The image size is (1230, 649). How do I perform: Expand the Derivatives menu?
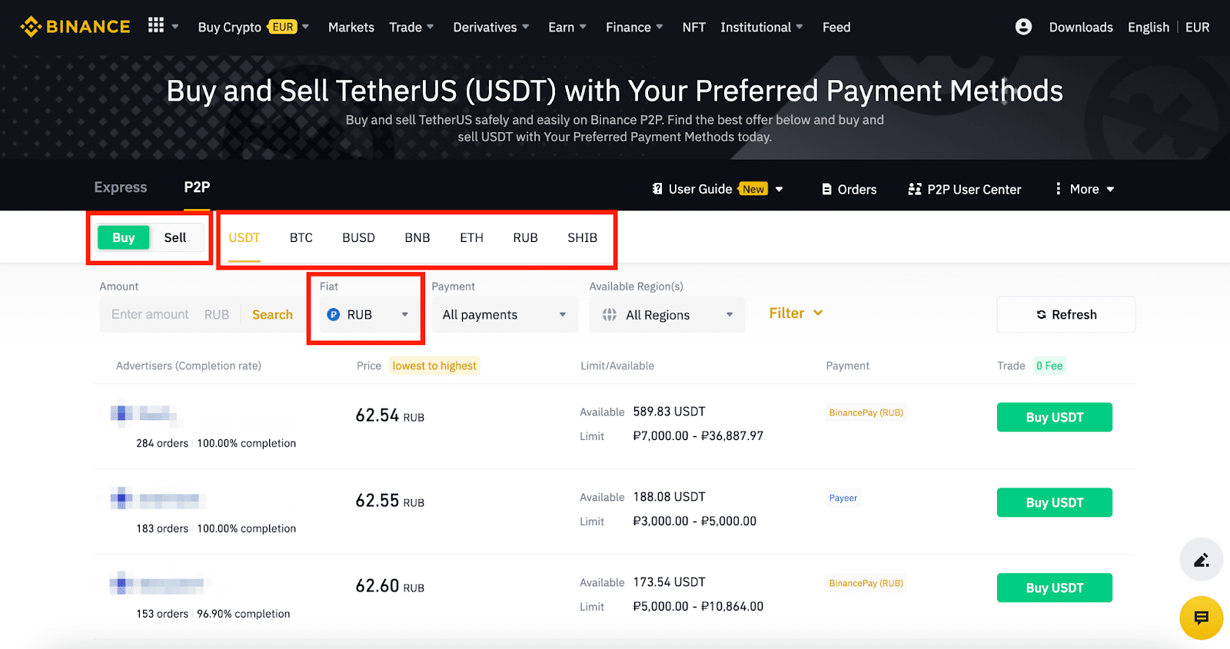[x=490, y=27]
